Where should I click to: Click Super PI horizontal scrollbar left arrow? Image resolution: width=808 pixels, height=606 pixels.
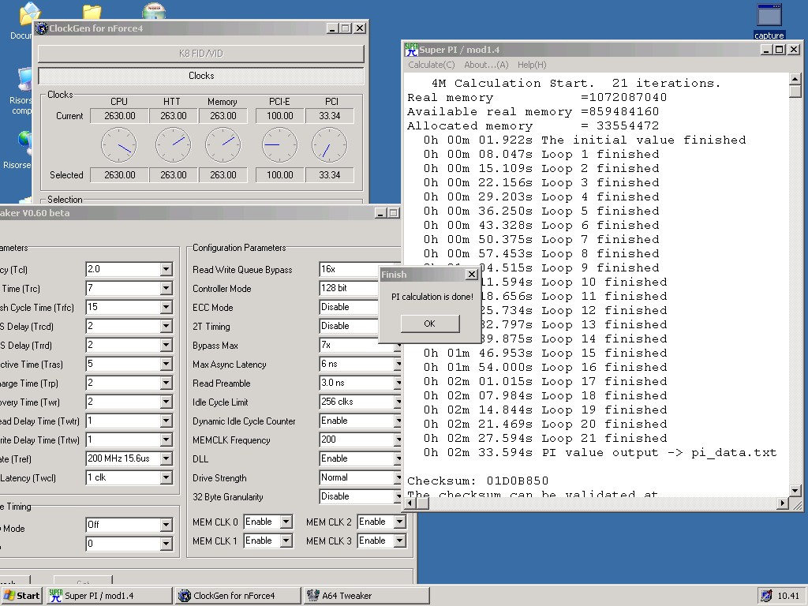(410, 503)
